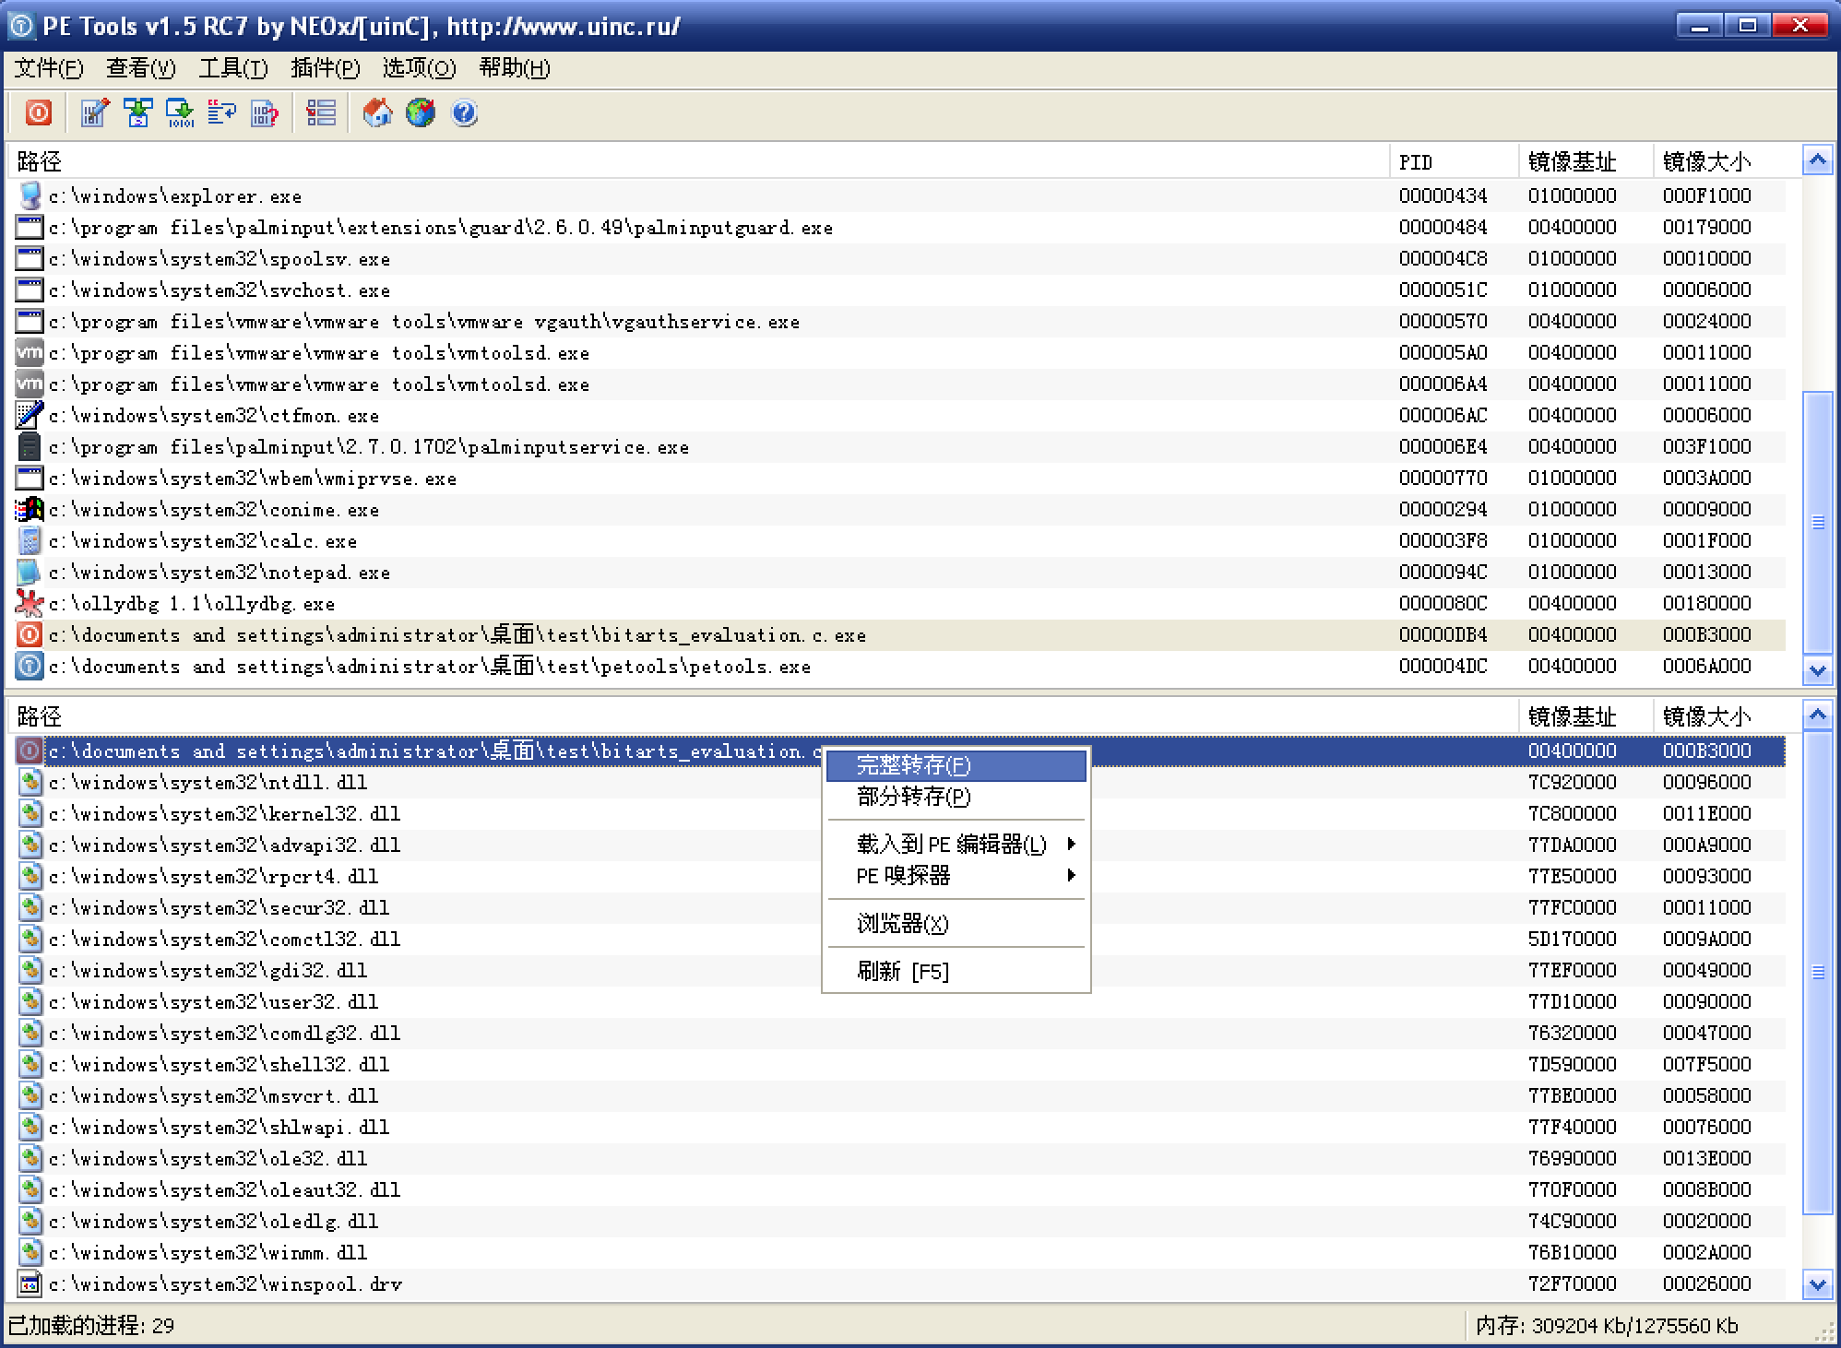This screenshot has height=1348, width=1841.
Task: Click the globe update-check icon
Action: click(421, 113)
